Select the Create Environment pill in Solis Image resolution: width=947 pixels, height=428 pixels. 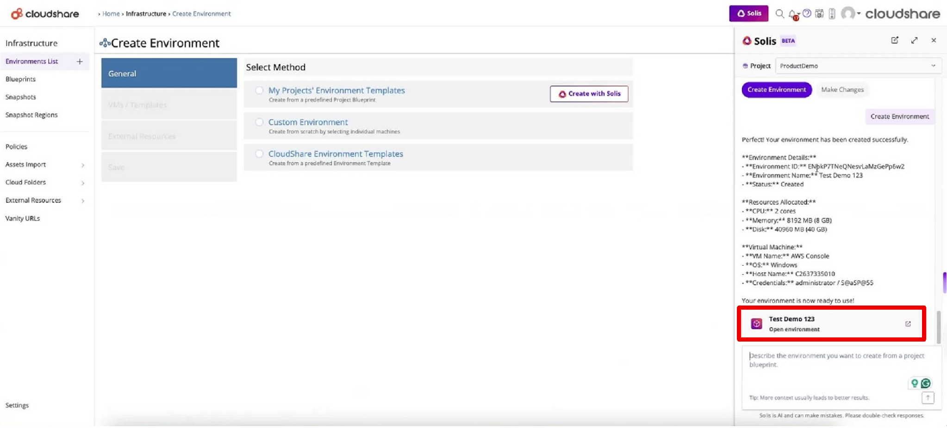776,90
